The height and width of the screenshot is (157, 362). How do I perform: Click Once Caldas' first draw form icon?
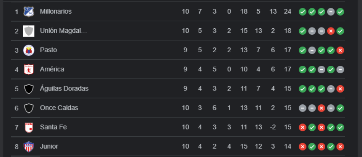coord(302,108)
